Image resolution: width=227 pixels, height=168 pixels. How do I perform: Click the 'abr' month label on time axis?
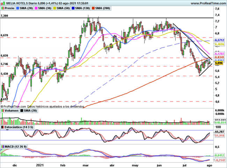coord(112,165)
